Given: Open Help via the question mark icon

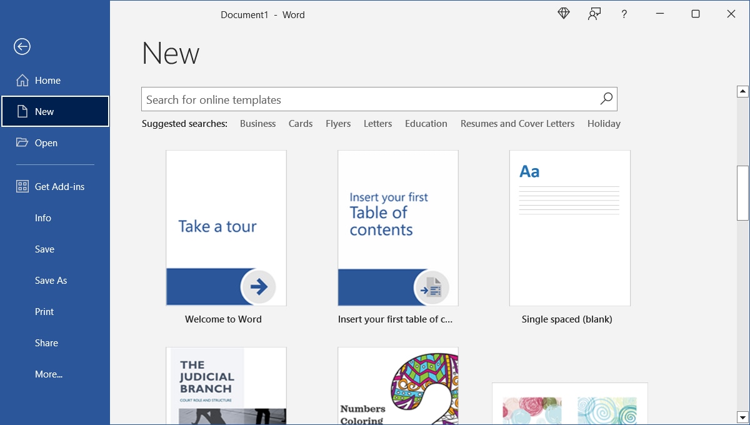Looking at the screenshot, I should (x=624, y=14).
